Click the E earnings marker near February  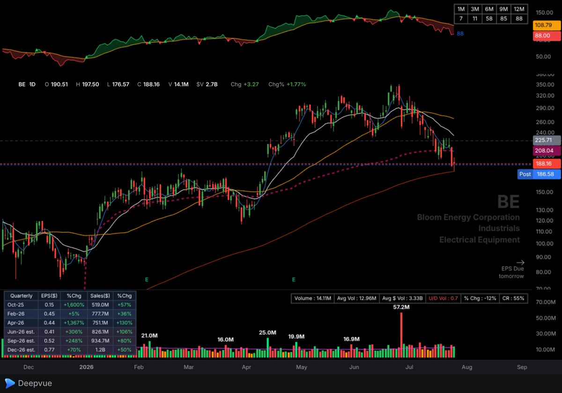[x=147, y=279]
